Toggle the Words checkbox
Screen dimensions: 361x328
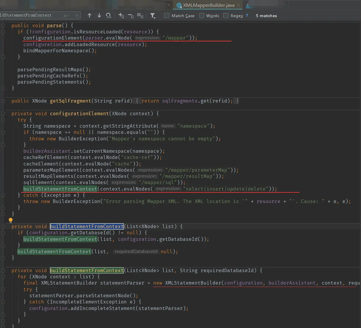point(202,16)
